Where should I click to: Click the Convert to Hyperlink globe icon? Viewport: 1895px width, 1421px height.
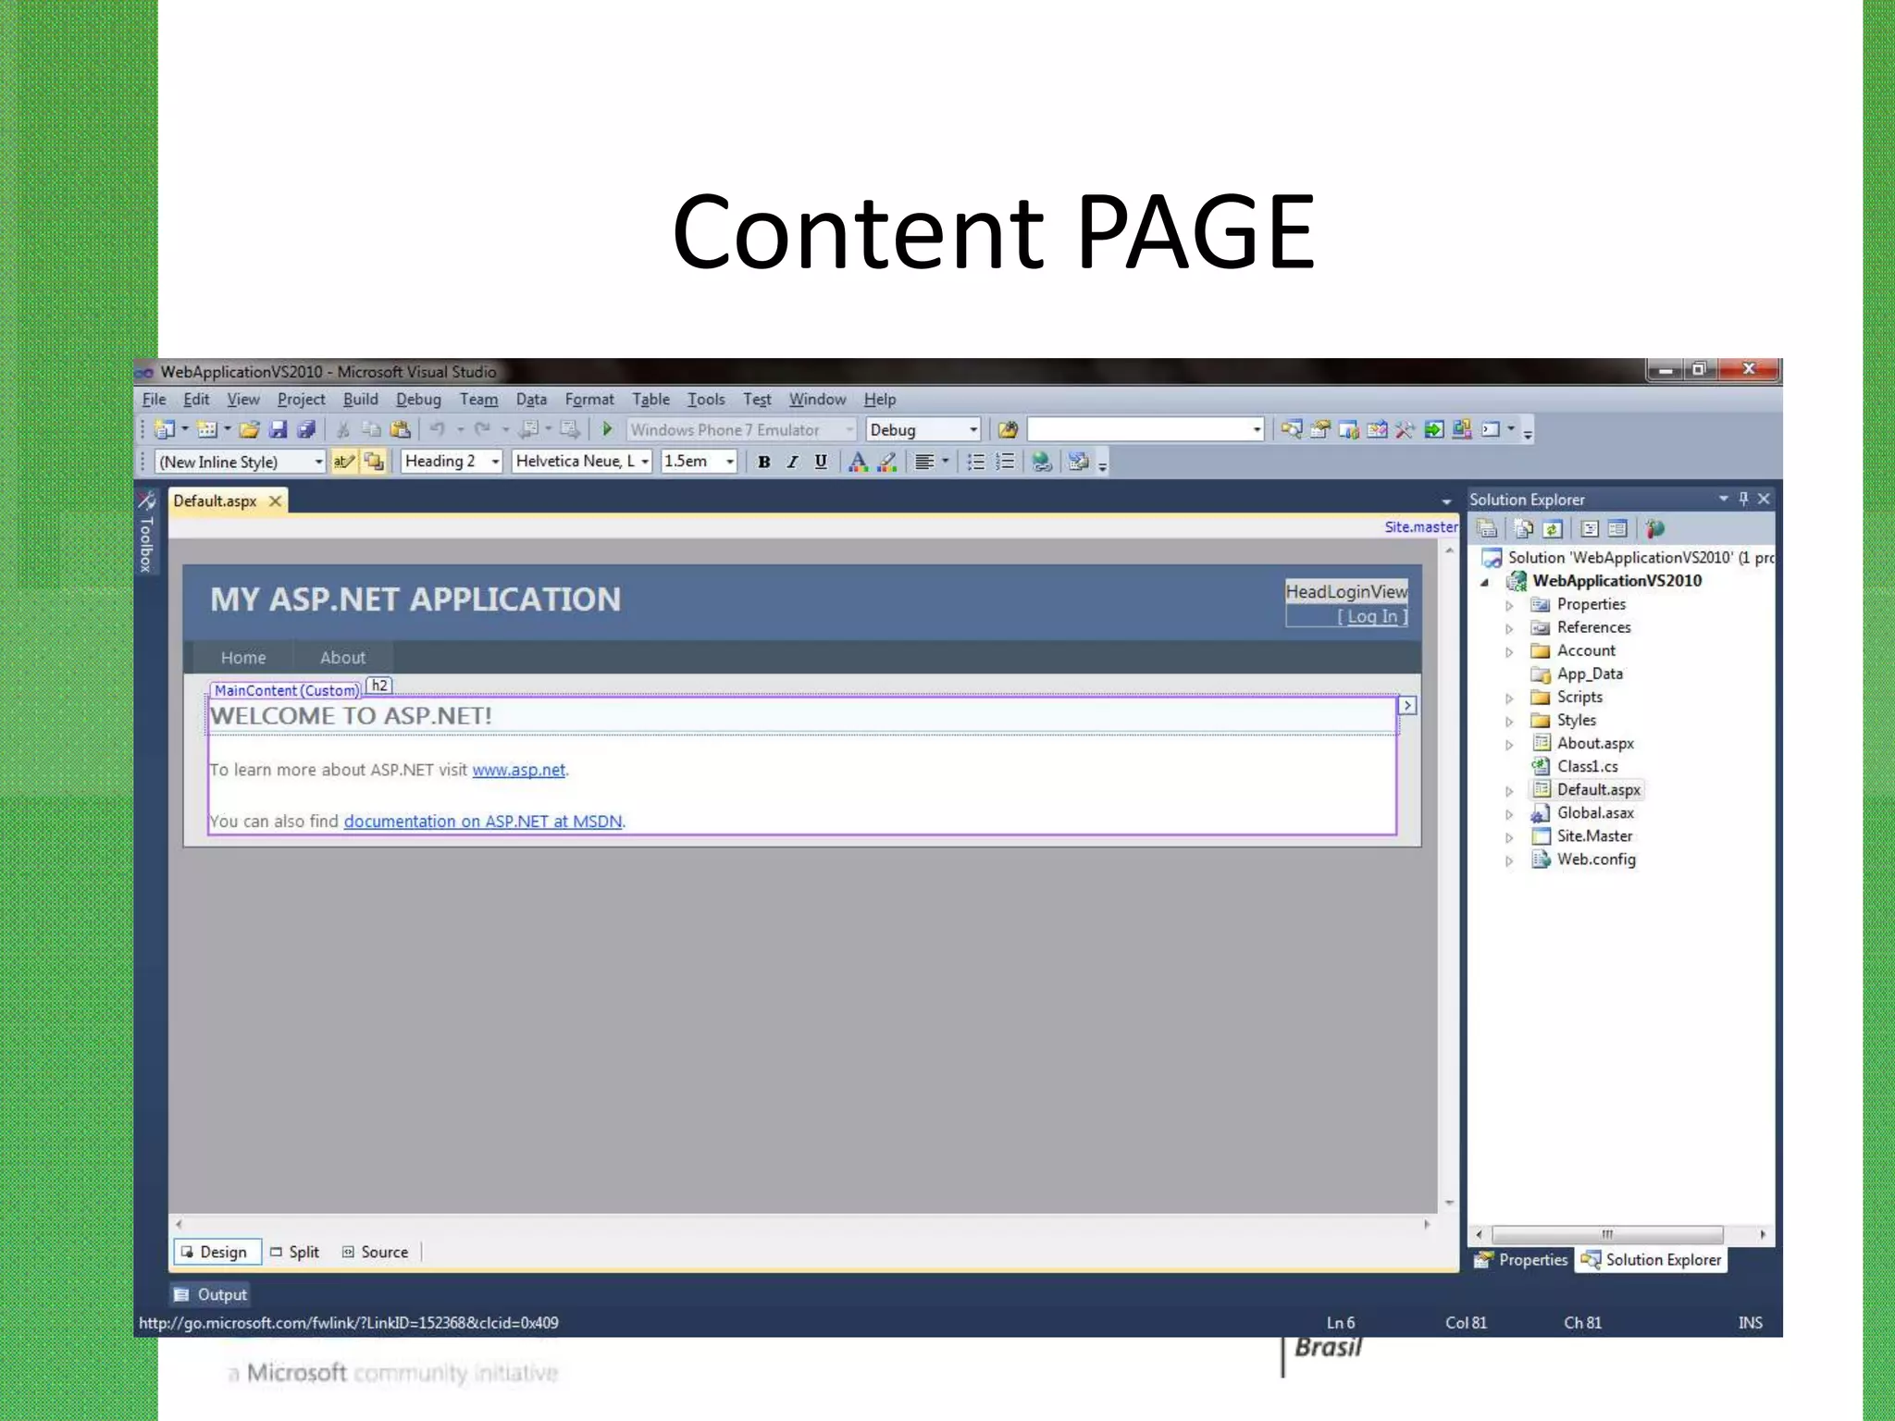point(1042,462)
